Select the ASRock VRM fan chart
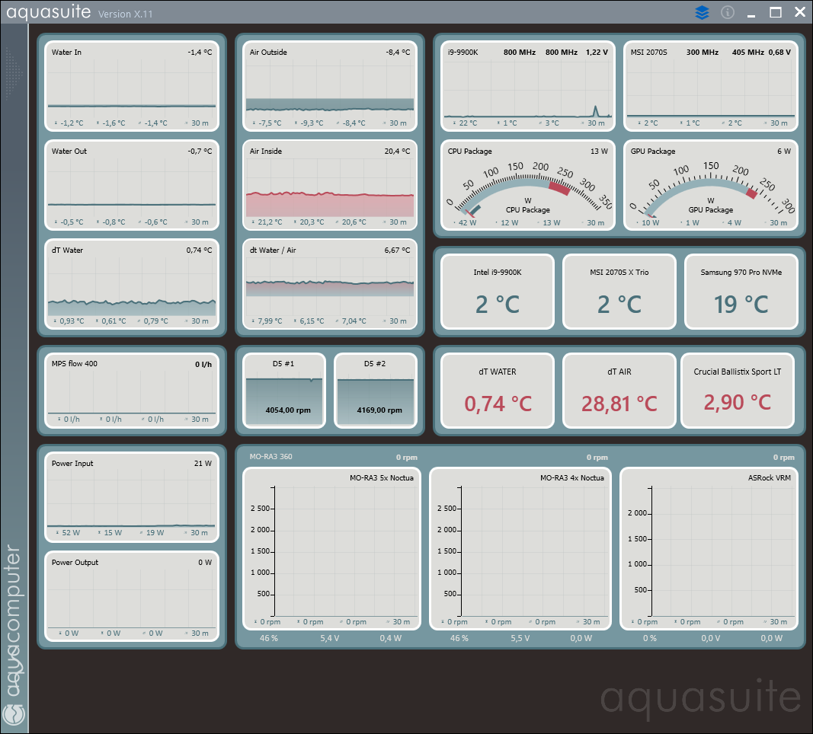The image size is (813, 734). [709, 548]
